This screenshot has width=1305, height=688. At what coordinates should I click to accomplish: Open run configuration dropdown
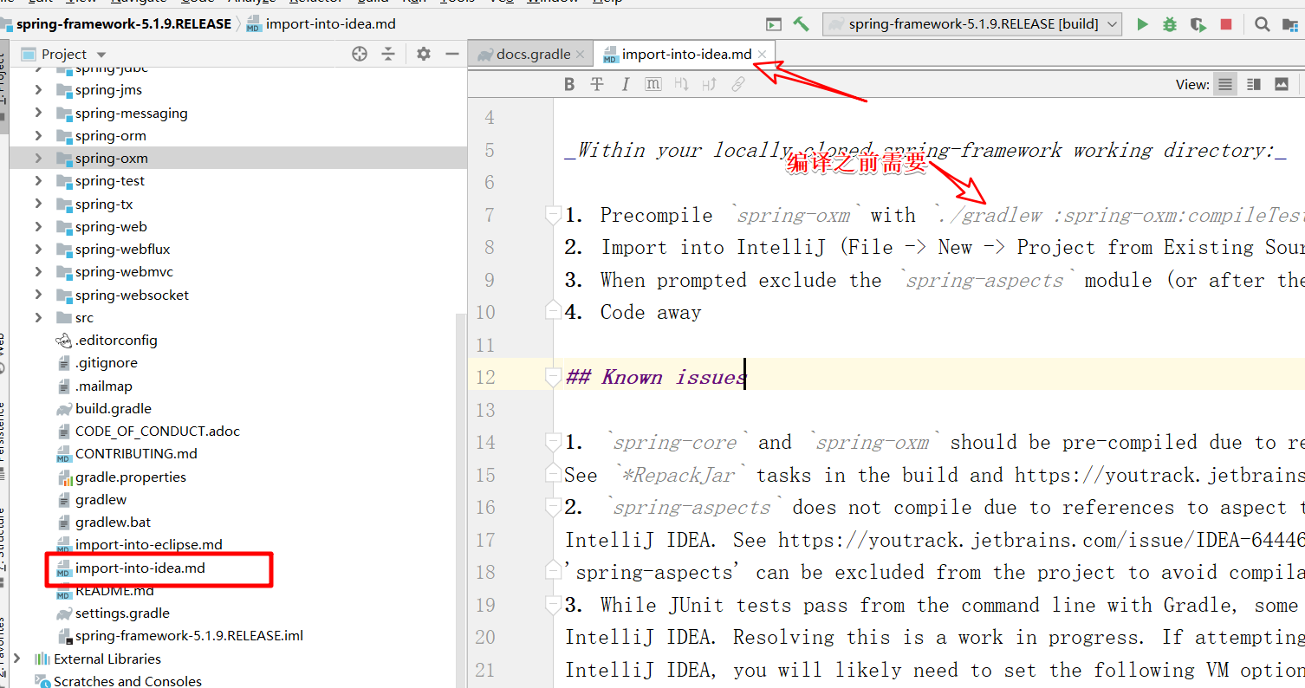coord(972,24)
